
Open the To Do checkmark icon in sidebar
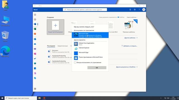35,59
